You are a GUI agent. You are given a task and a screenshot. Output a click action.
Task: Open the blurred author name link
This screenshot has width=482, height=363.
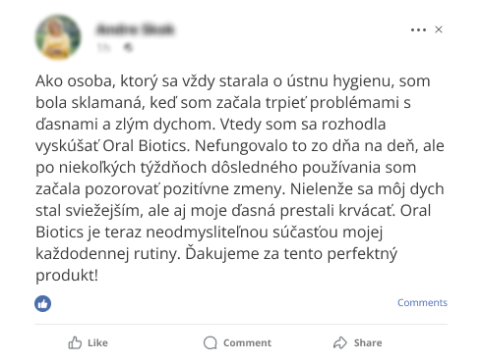pyautogui.click(x=135, y=29)
